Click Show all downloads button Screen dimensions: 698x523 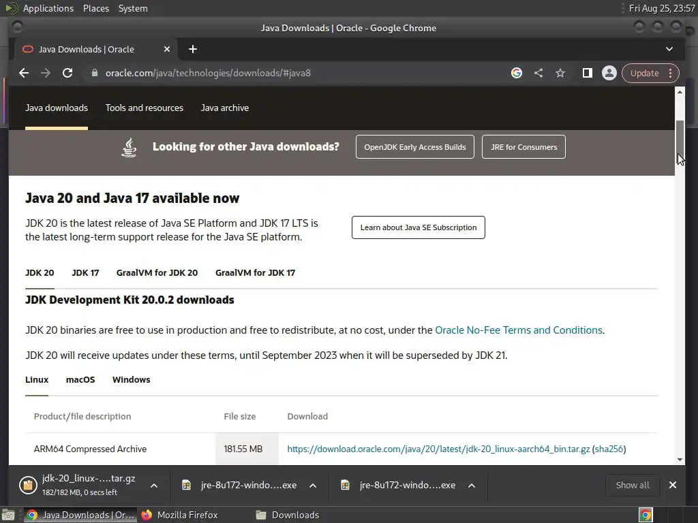(633, 485)
